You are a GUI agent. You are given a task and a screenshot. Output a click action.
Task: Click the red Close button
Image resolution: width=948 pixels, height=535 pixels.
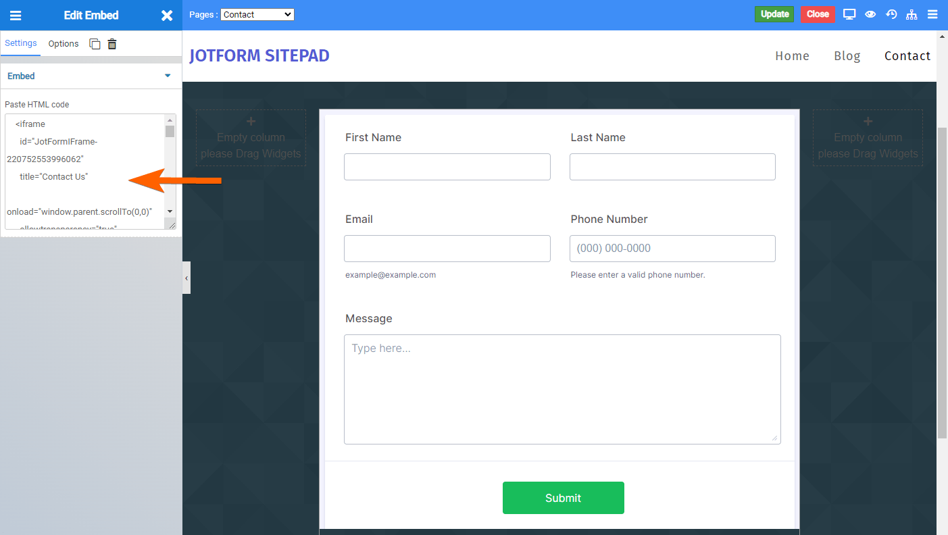point(818,14)
